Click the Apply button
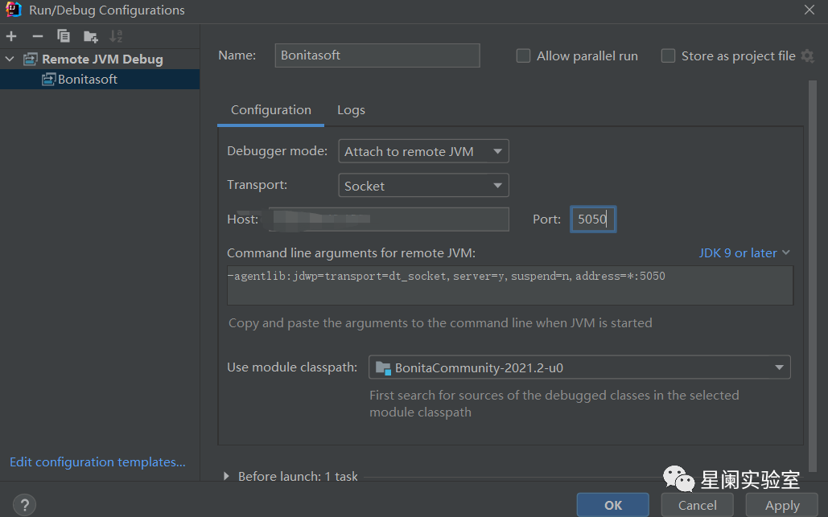This screenshot has height=517, width=828. [782, 505]
